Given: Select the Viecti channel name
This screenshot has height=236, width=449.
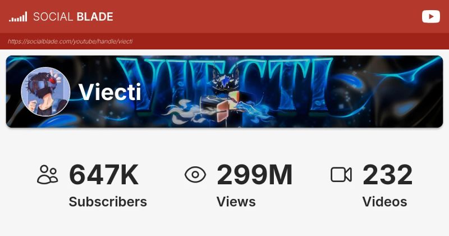Looking at the screenshot, I should [110, 92].
